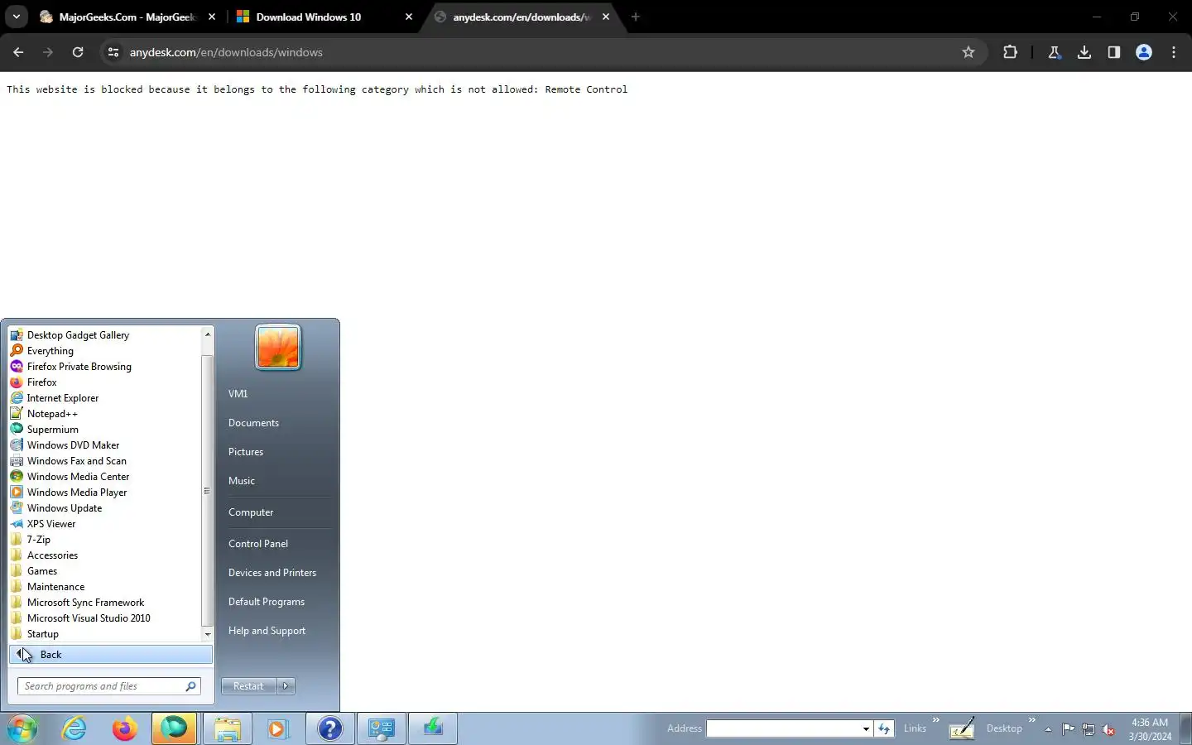This screenshot has width=1192, height=745.
Task: Open the tab search dropdown arrow
Action: pyautogui.click(x=17, y=17)
